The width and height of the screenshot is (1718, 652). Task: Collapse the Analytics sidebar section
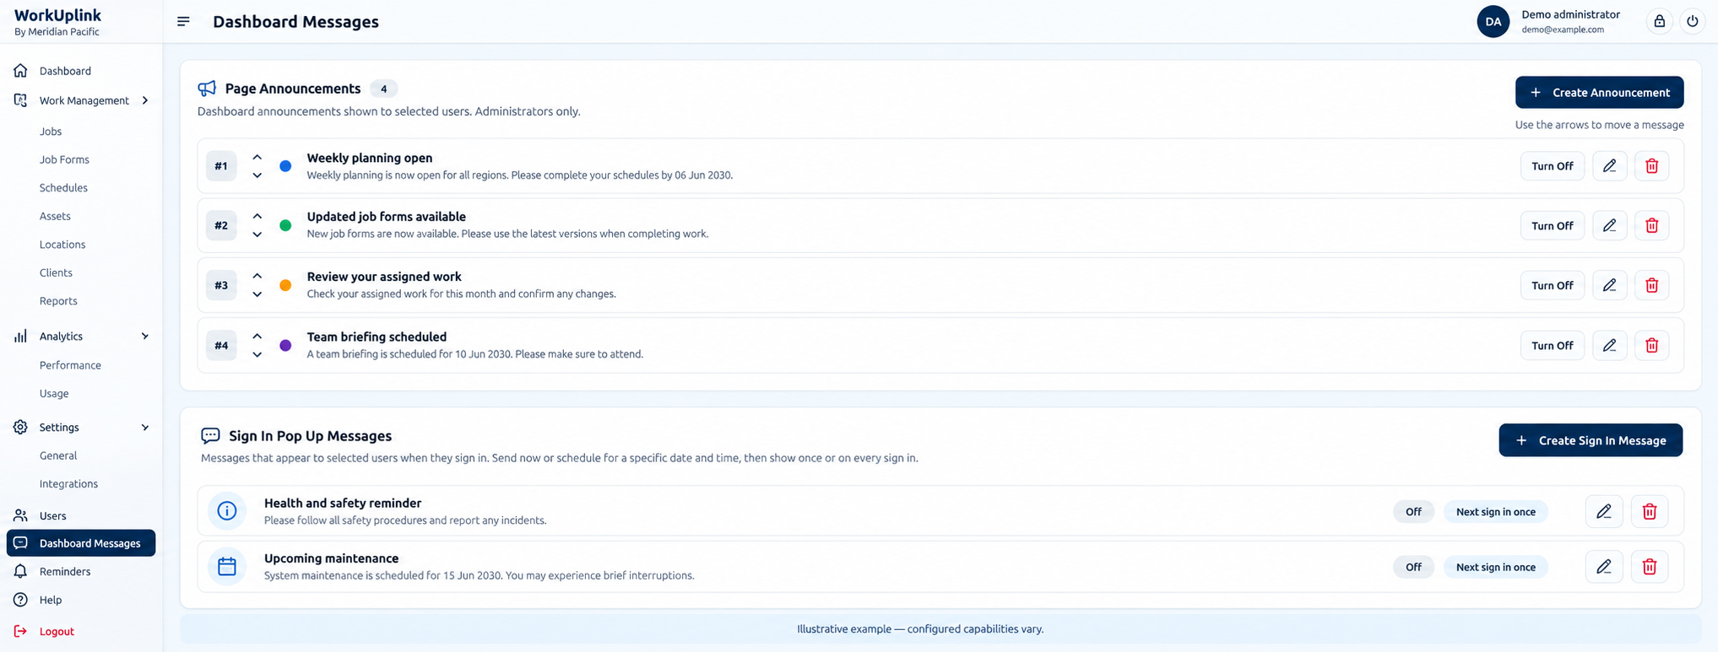(x=145, y=337)
